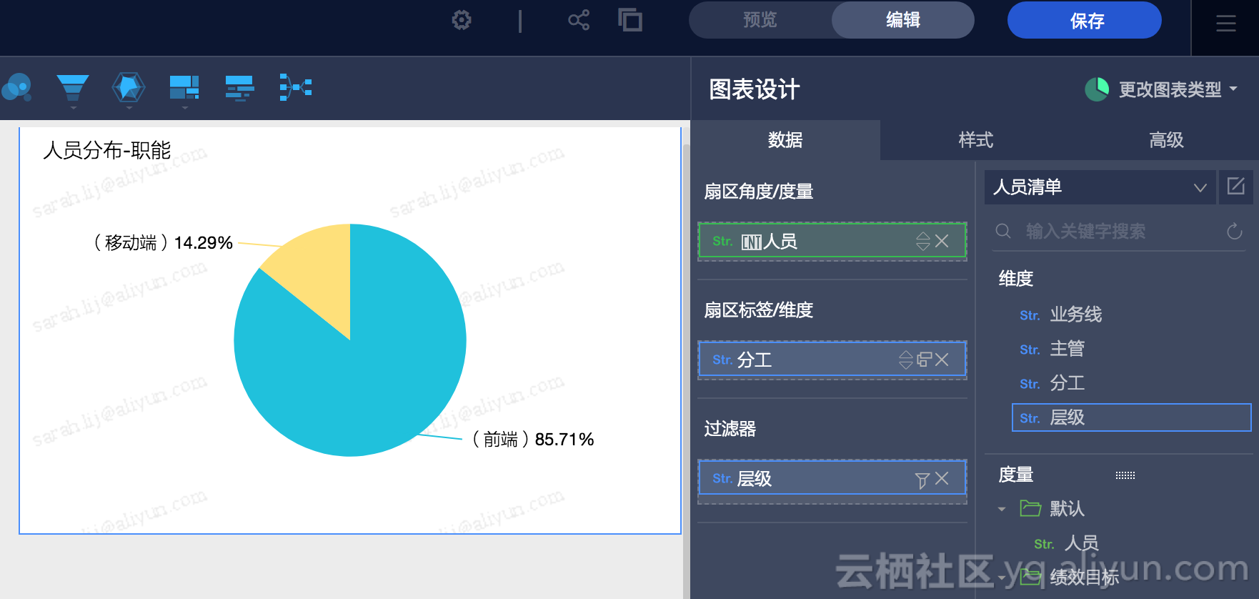Screen dimensions: 1259x599
Task: Open the 人员清单 dataset dropdown
Action: coord(1100,187)
